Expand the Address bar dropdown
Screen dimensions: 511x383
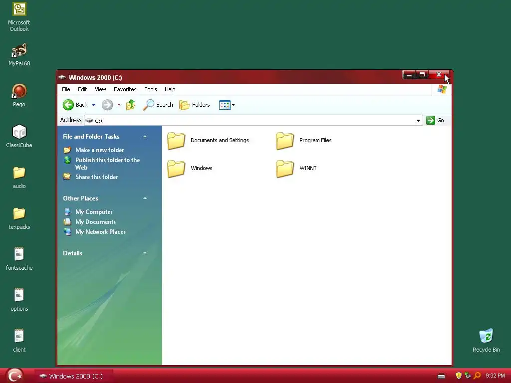coord(418,121)
